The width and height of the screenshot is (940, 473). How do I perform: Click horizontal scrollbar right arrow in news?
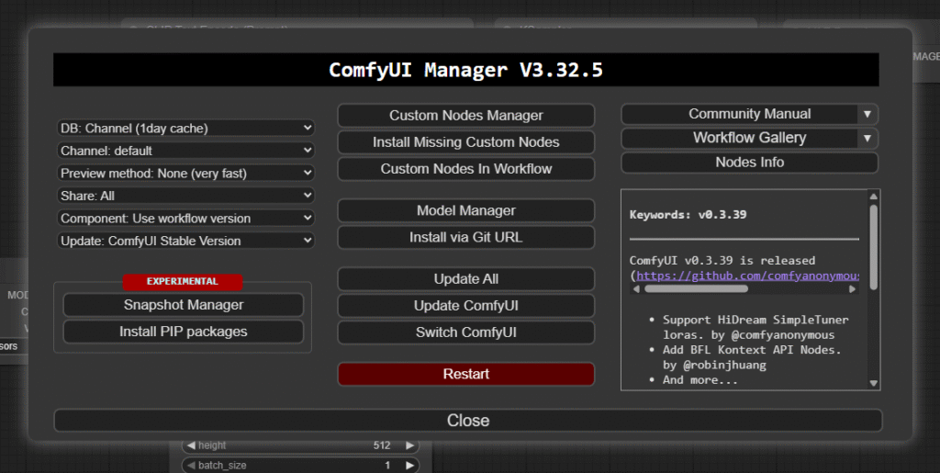click(853, 289)
